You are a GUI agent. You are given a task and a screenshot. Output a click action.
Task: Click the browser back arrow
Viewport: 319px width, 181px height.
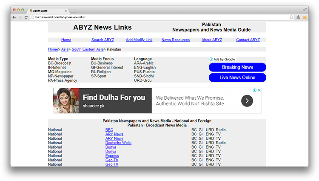coord(14,17)
